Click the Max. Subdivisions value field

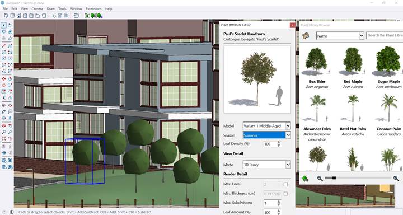point(270,203)
